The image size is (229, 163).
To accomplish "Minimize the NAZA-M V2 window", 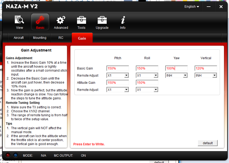I will [209, 7].
